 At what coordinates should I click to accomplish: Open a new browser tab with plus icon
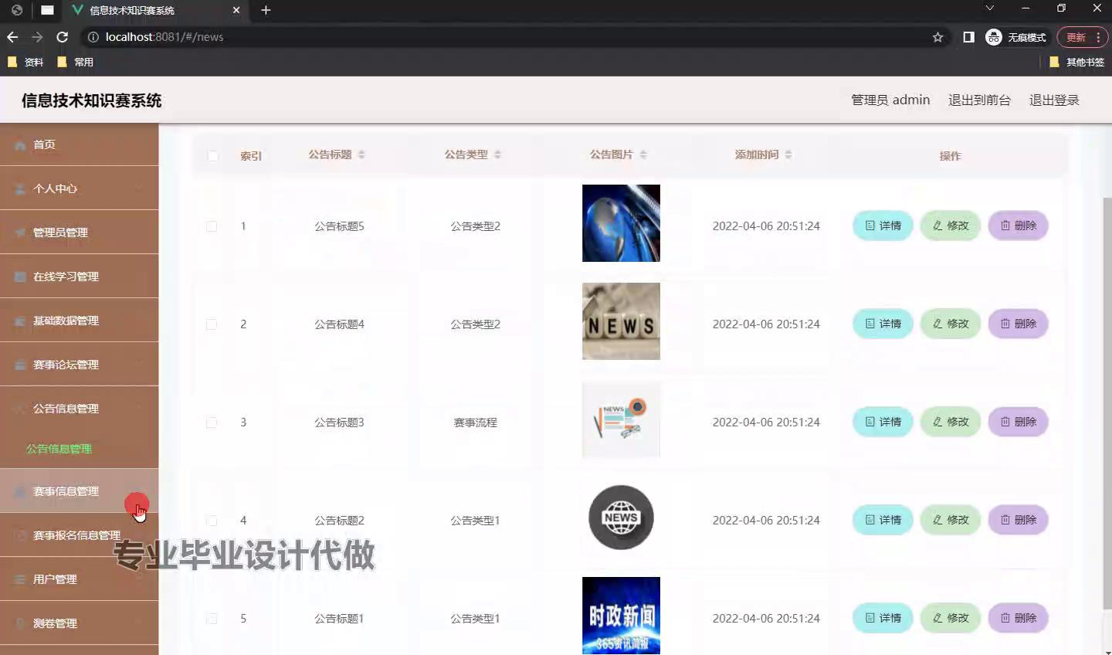266,10
